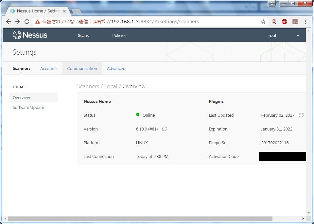Click the horizontal scrollbar left arrow

[x=5, y=218]
